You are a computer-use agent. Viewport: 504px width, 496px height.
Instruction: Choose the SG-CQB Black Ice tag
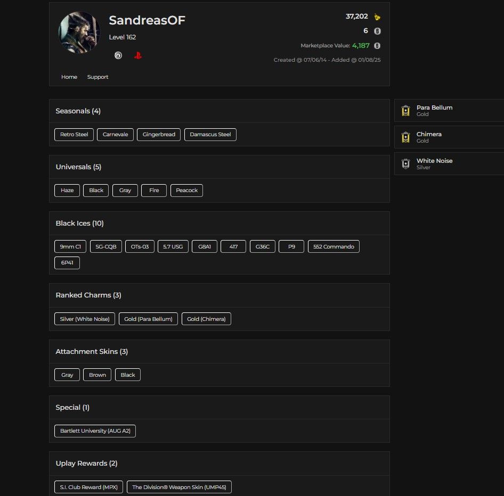pos(106,246)
